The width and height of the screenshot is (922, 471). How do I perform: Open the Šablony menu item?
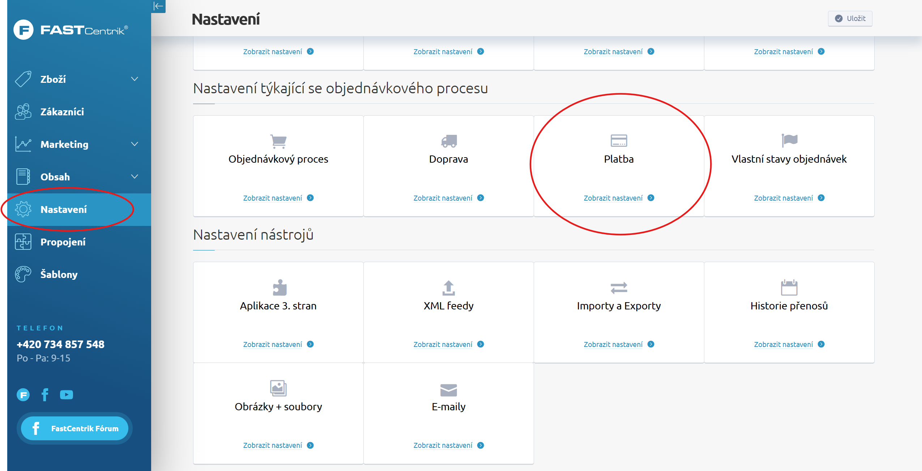(59, 275)
